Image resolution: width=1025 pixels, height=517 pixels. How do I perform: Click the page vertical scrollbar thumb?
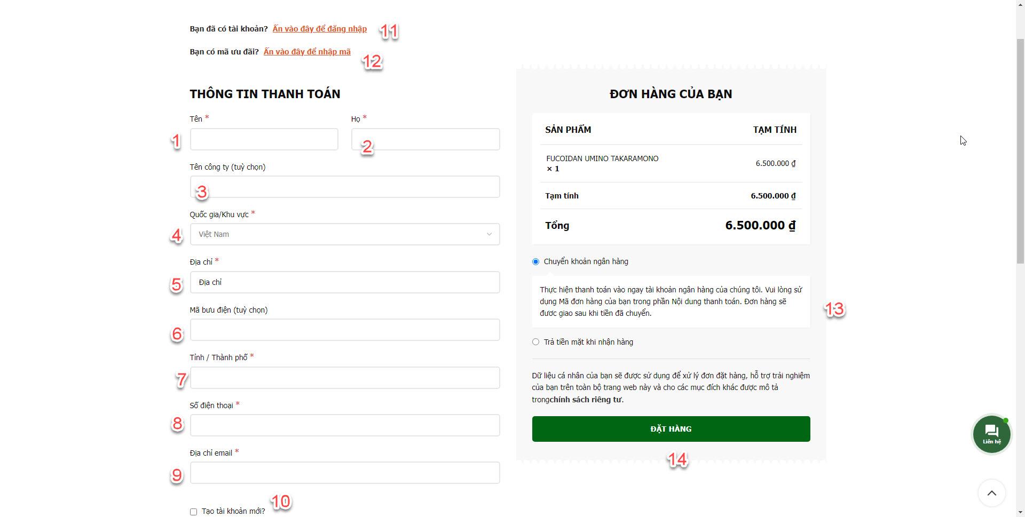tap(1020, 150)
